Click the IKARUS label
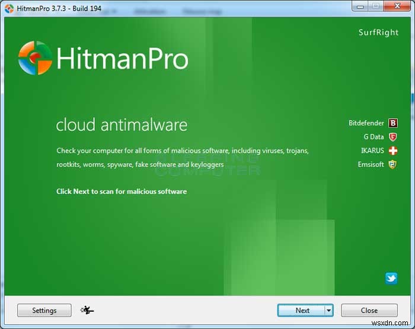 [372, 151]
